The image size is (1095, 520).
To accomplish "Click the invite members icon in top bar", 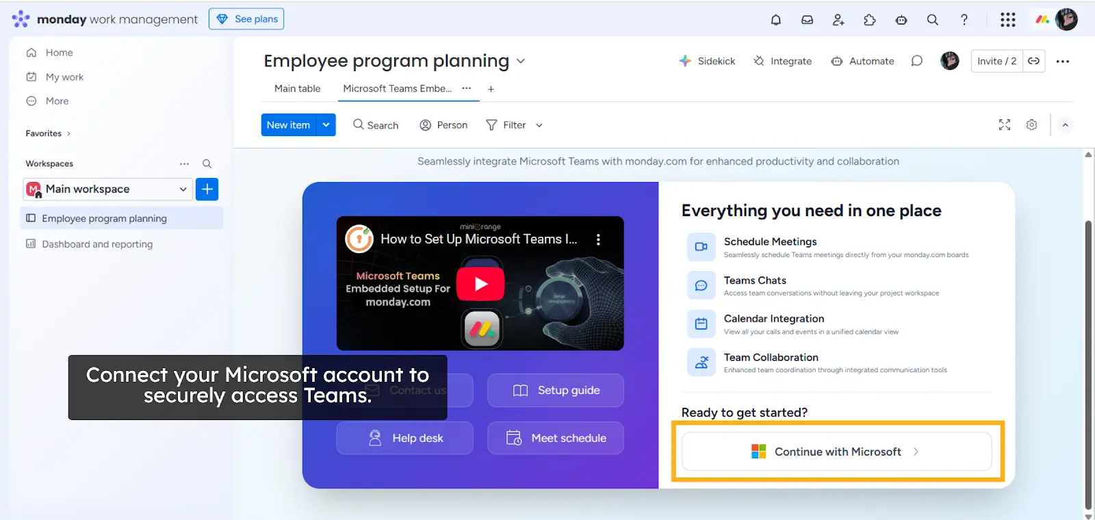I will (838, 20).
